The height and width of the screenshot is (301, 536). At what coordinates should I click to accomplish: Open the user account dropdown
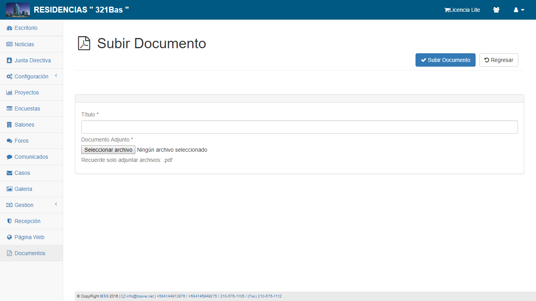(x=519, y=10)
